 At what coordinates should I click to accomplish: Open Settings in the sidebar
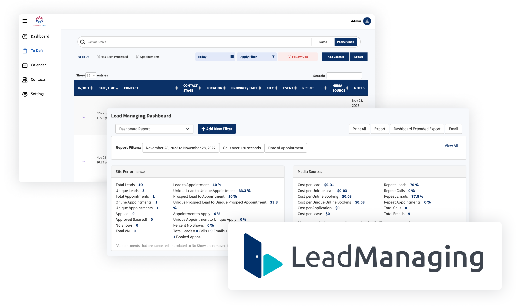[38, 94]
